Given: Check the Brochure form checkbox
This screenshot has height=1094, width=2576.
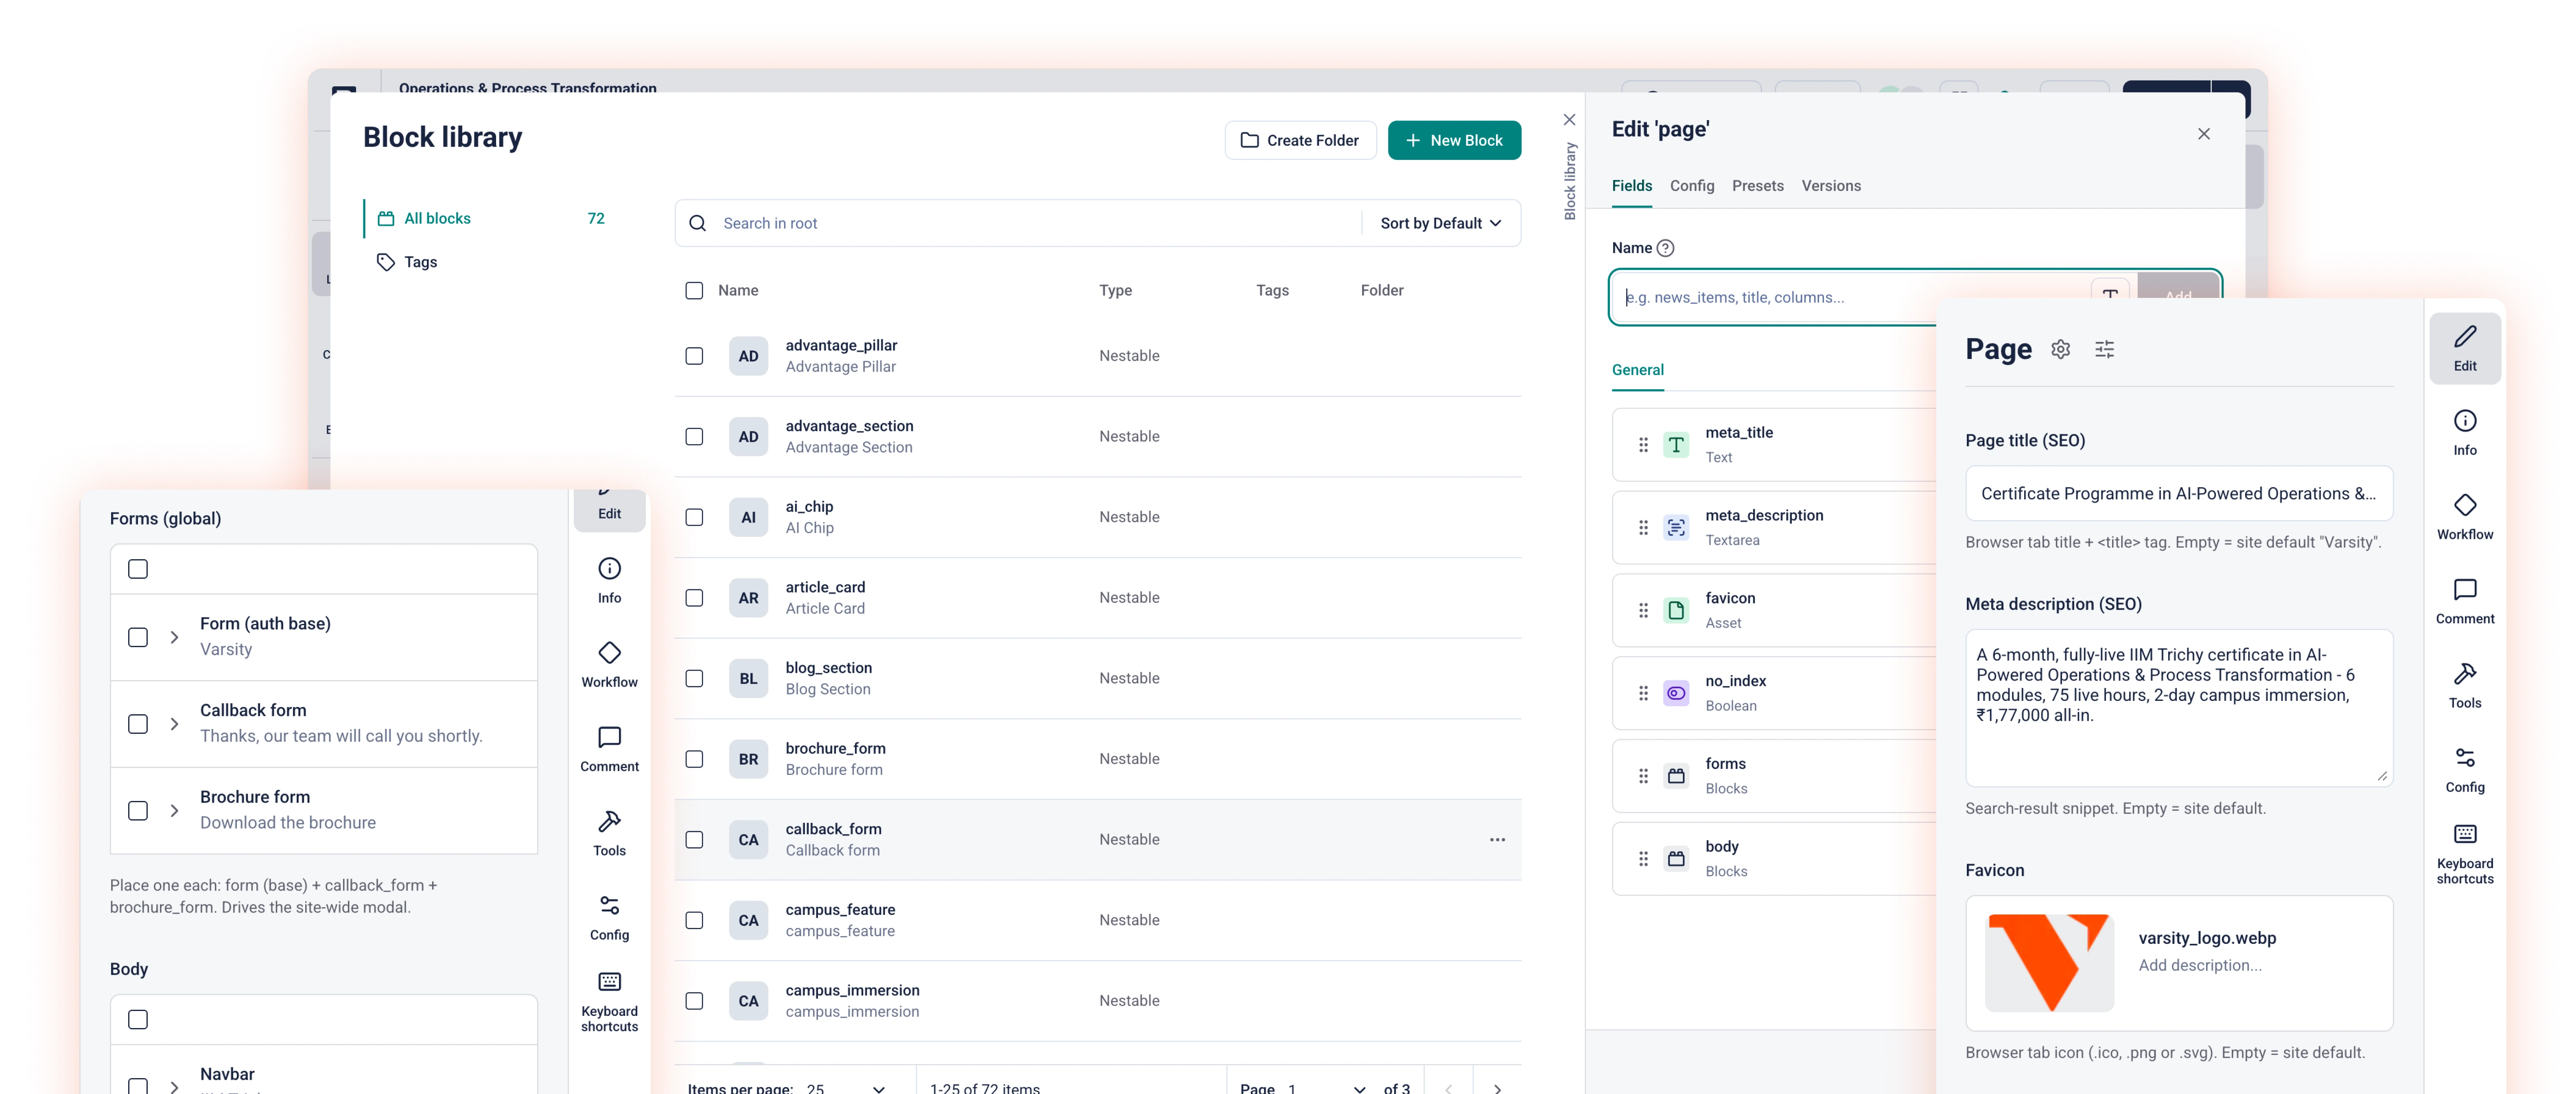Looking at the screenshot, I should [138, 811].
